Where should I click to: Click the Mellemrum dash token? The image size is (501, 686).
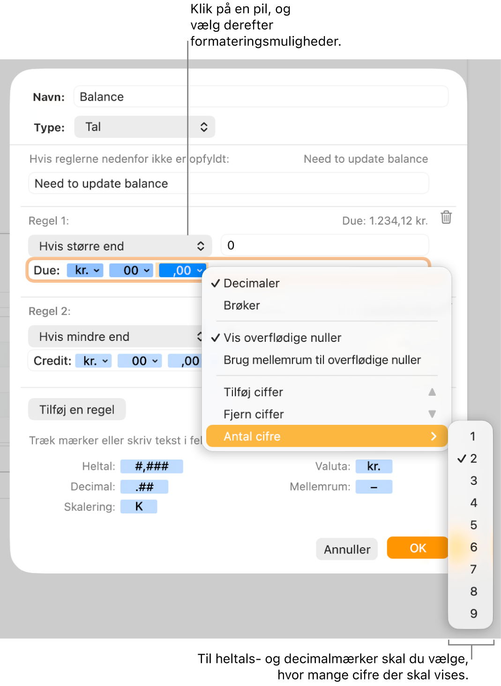click(x=374, y=487)
